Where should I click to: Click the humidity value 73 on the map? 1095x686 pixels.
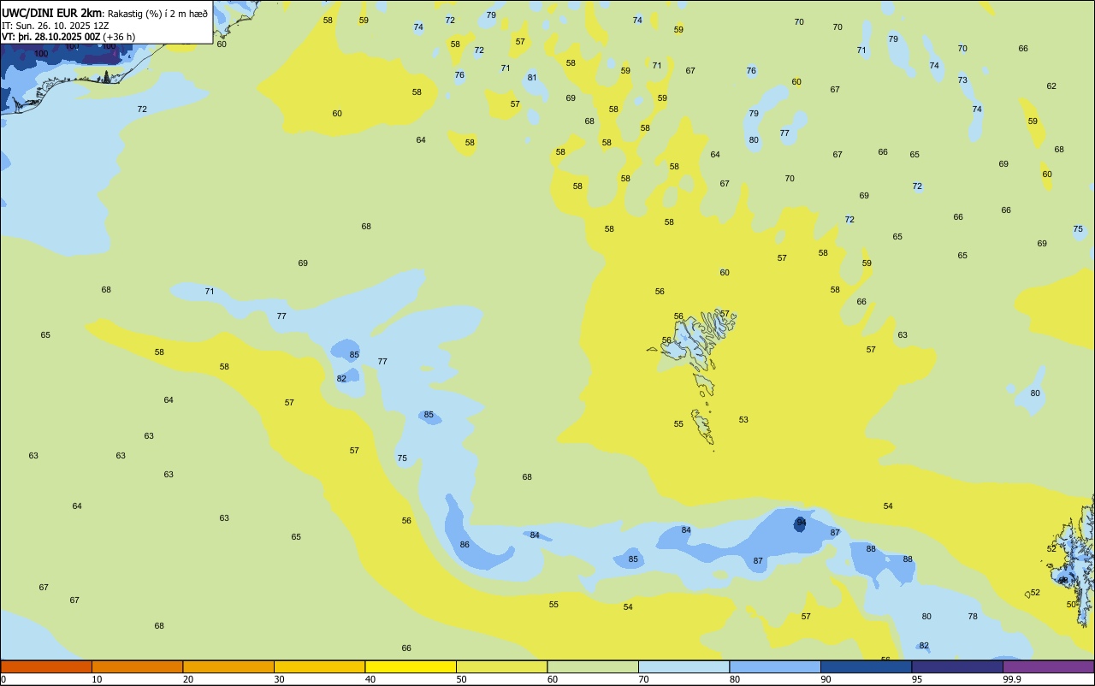pyautogui.click(x=962, y=80)
